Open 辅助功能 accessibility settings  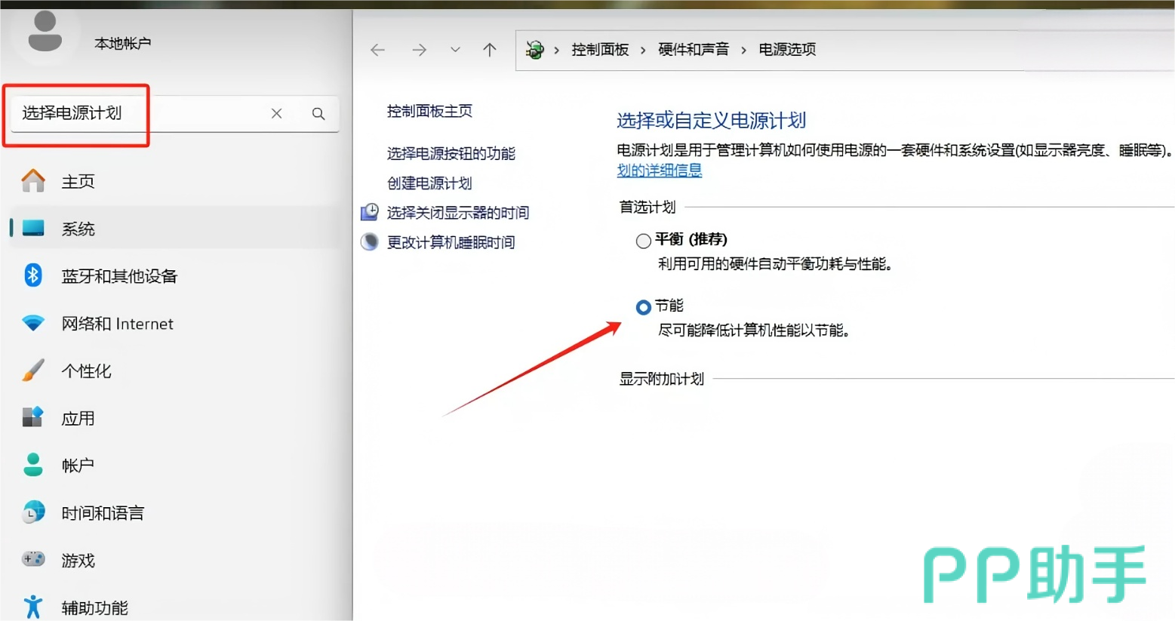pos(94,607)
